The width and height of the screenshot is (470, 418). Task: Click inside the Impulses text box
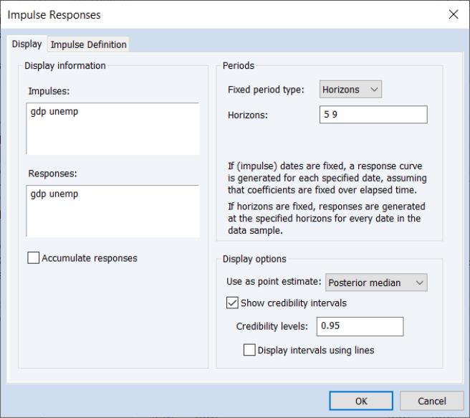click(112, 128)
